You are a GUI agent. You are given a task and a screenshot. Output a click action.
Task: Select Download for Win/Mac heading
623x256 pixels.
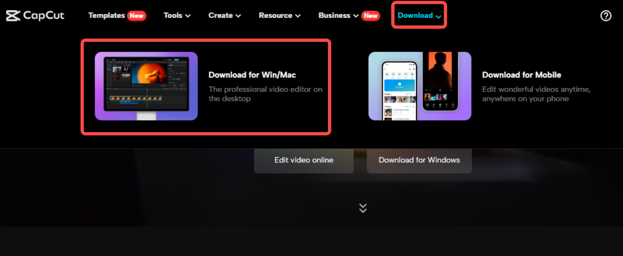[x=252, y=75]
